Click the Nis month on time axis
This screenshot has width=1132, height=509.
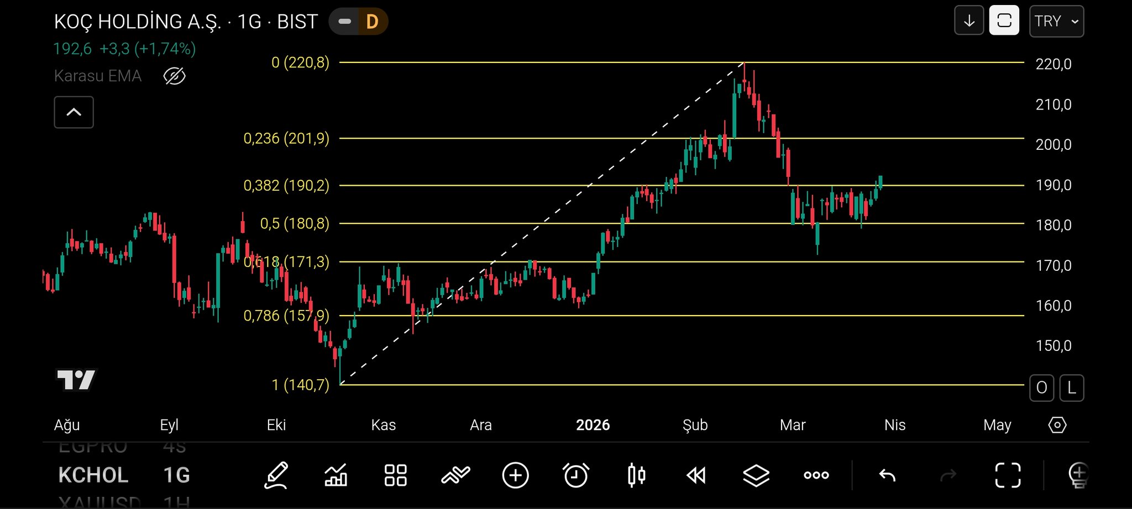coord(895,425)
